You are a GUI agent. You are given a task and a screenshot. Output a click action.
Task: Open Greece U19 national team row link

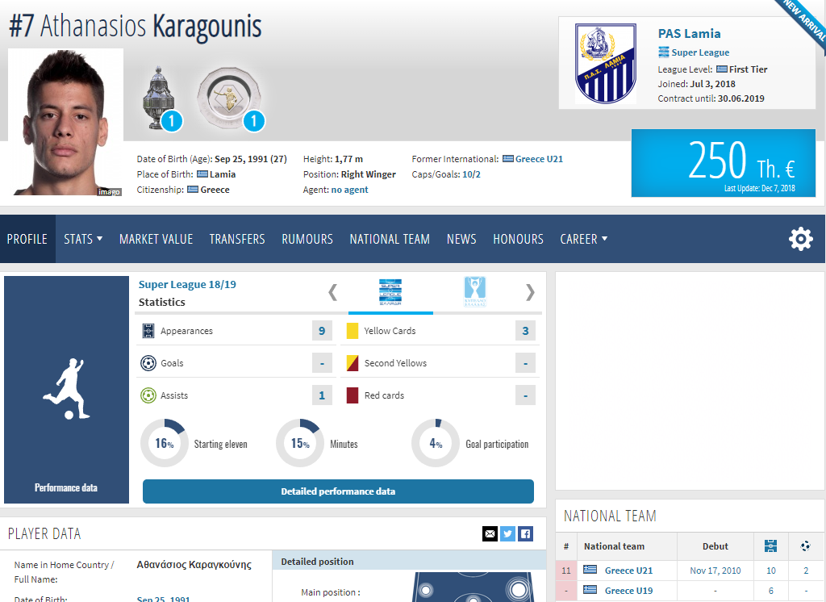click(x=628, y=591)
